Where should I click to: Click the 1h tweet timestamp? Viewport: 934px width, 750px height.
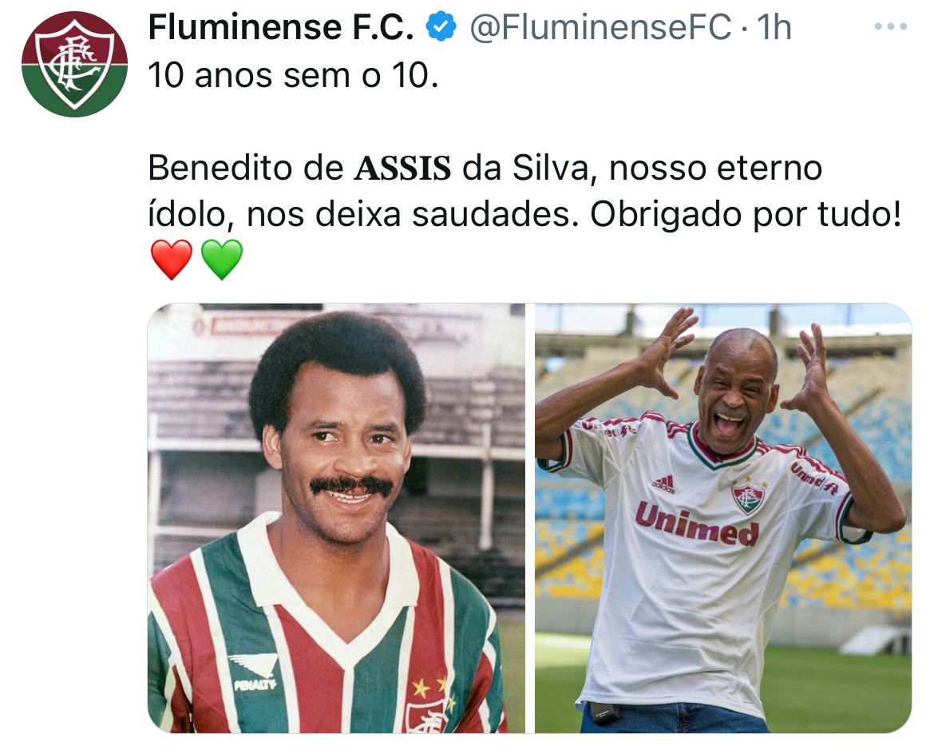click(x=774, y=27)
